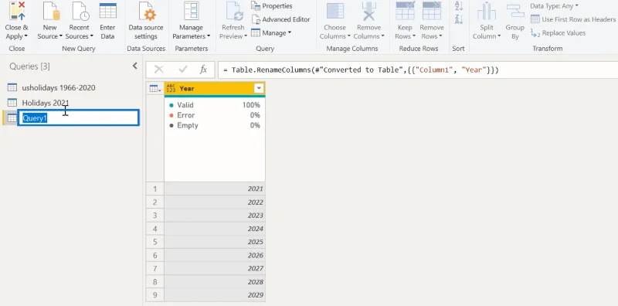This screenshot has width=618, height=306.
Task: Select the cell containing 2025
Action: [215, 242]
